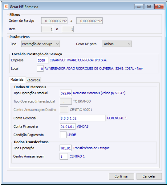
Task: Click the CENTRO 90701 description text
Action: [81, 110]
